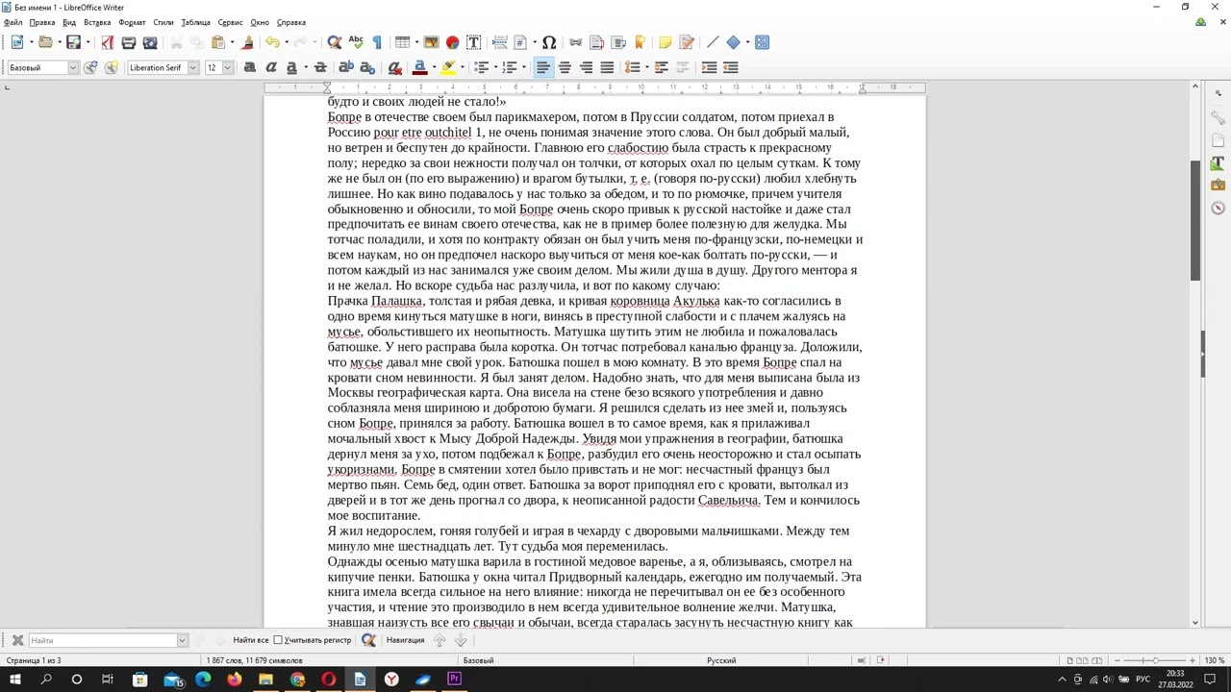Click 'Русский' language in status bar
1231x692 pixels.
tap(721, 660)
